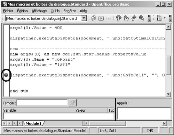The height and width of the screenshot is (135, 174).
Task: Click the 'Ln 6, Col 1' status field
Action: pyautogui.click(x=119, y=131)
